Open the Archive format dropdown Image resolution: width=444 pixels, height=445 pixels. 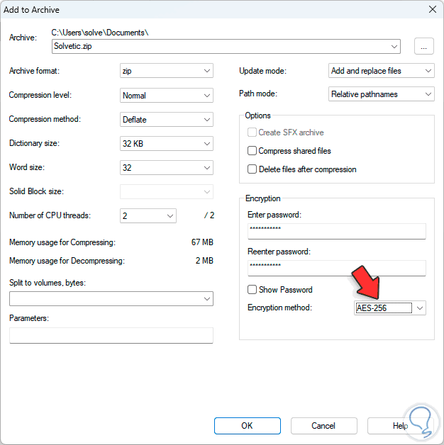tap(167, 71)
